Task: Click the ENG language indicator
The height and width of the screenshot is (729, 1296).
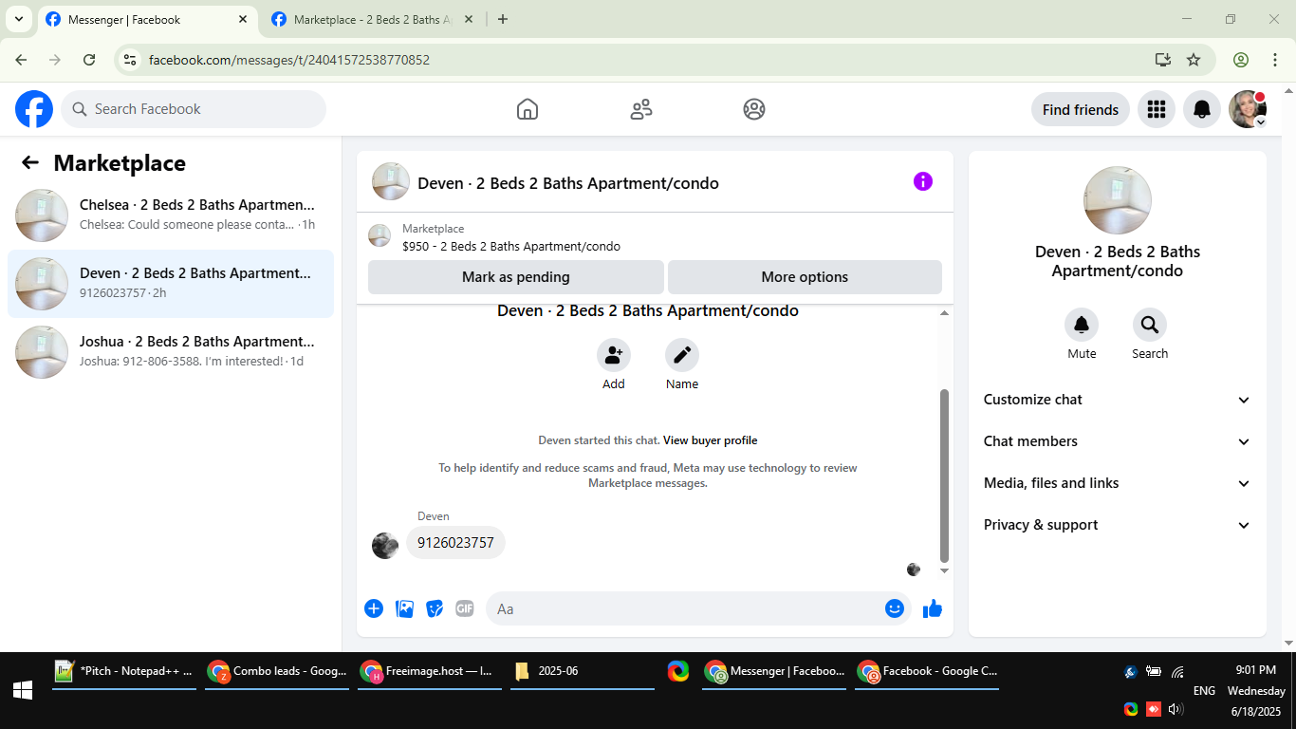Action: (1204, 691)
